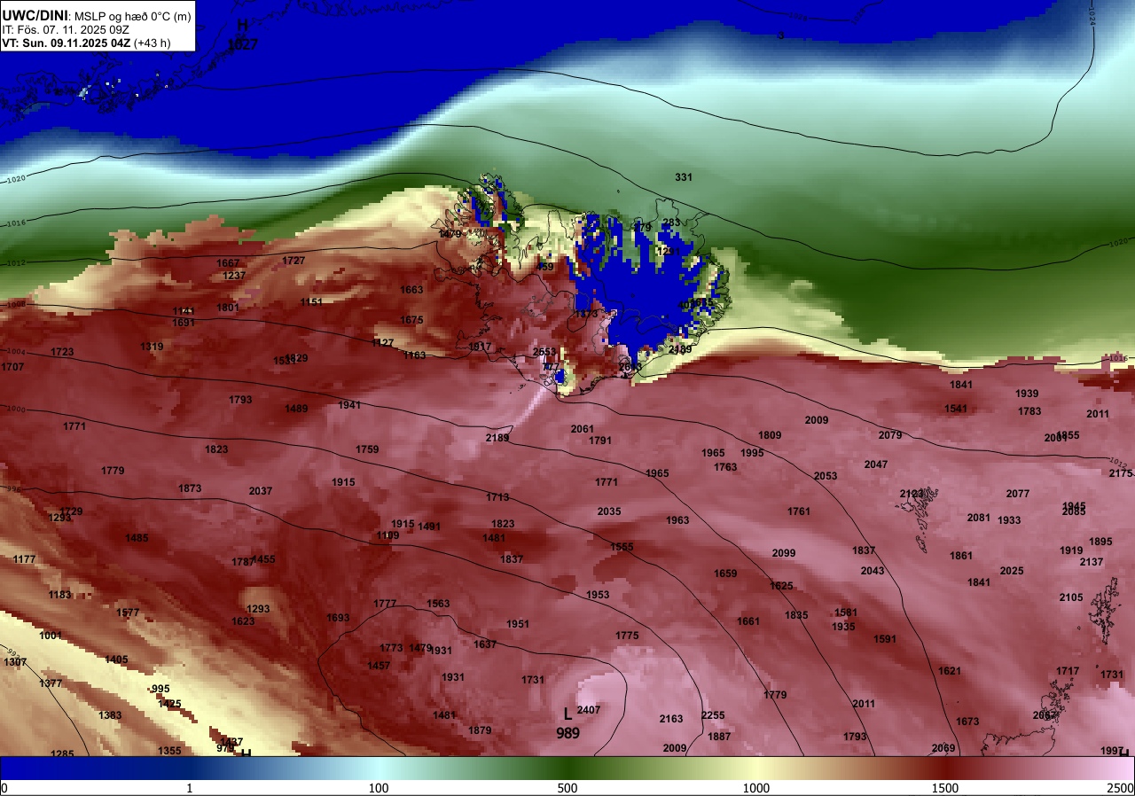Click the value 1577 in the lower left
The width and height of the screenshot is (1135, 796).
click(128, 613)
